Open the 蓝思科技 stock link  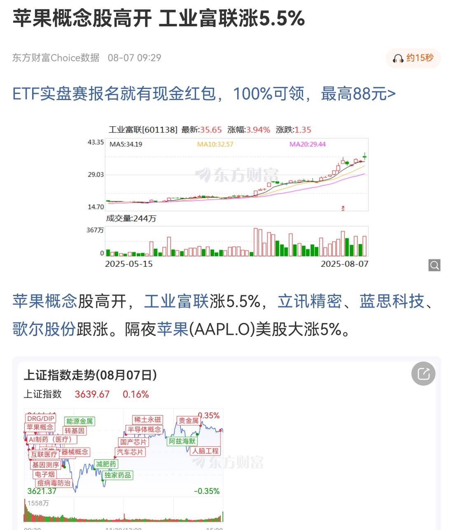click(392, 301)
